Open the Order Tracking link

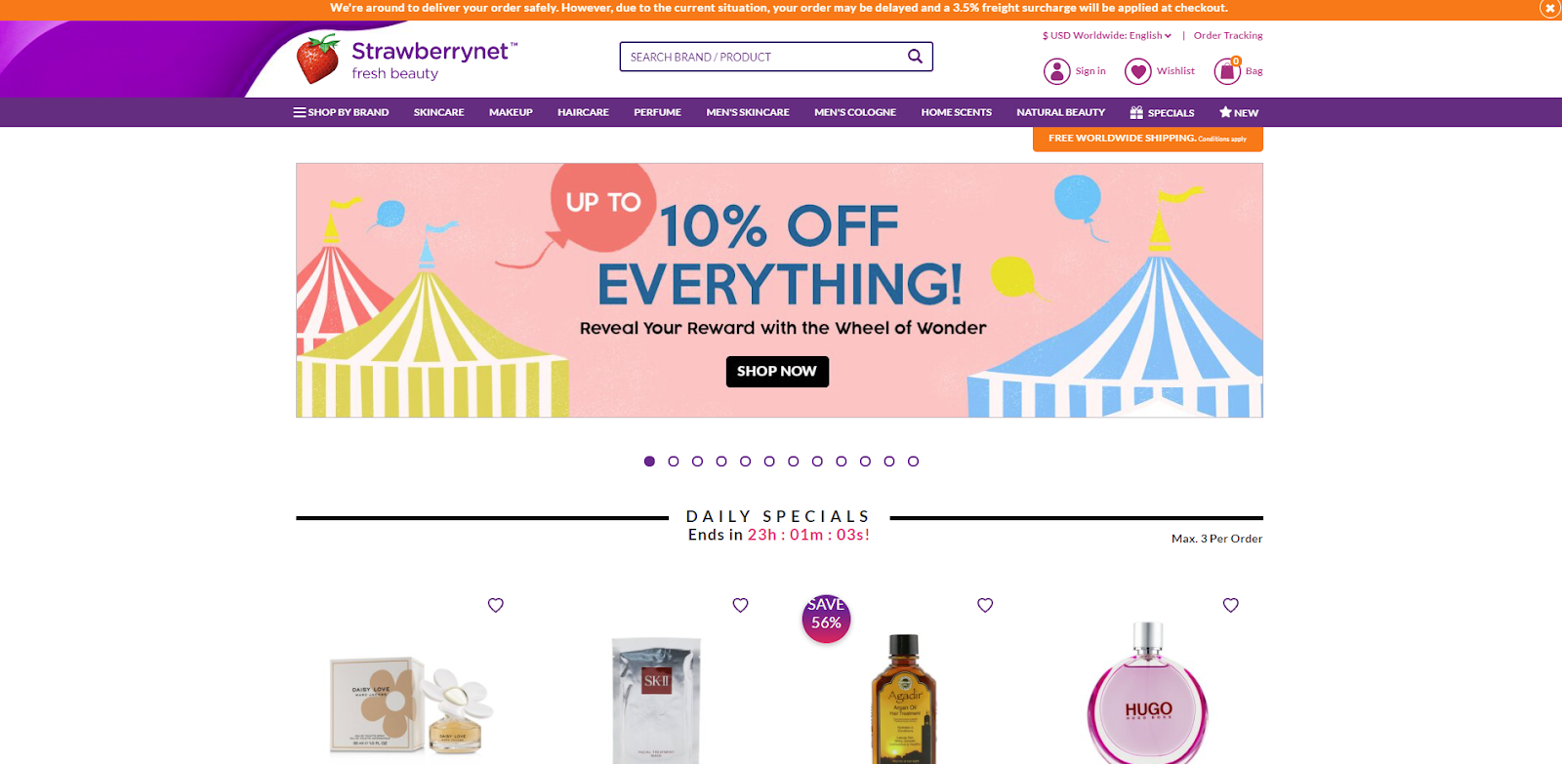[x=1228, y=35]
